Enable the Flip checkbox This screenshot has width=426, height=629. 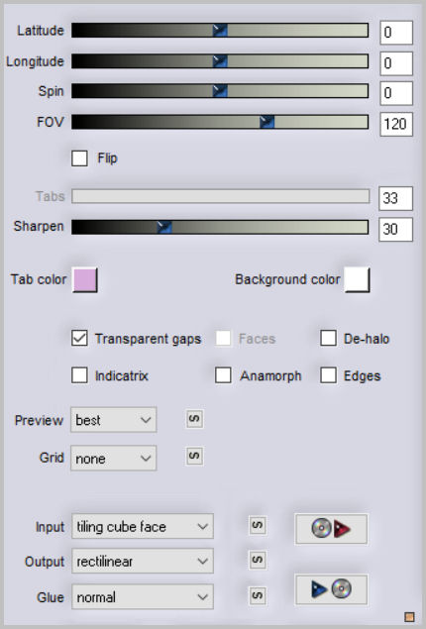click(79, 158)
